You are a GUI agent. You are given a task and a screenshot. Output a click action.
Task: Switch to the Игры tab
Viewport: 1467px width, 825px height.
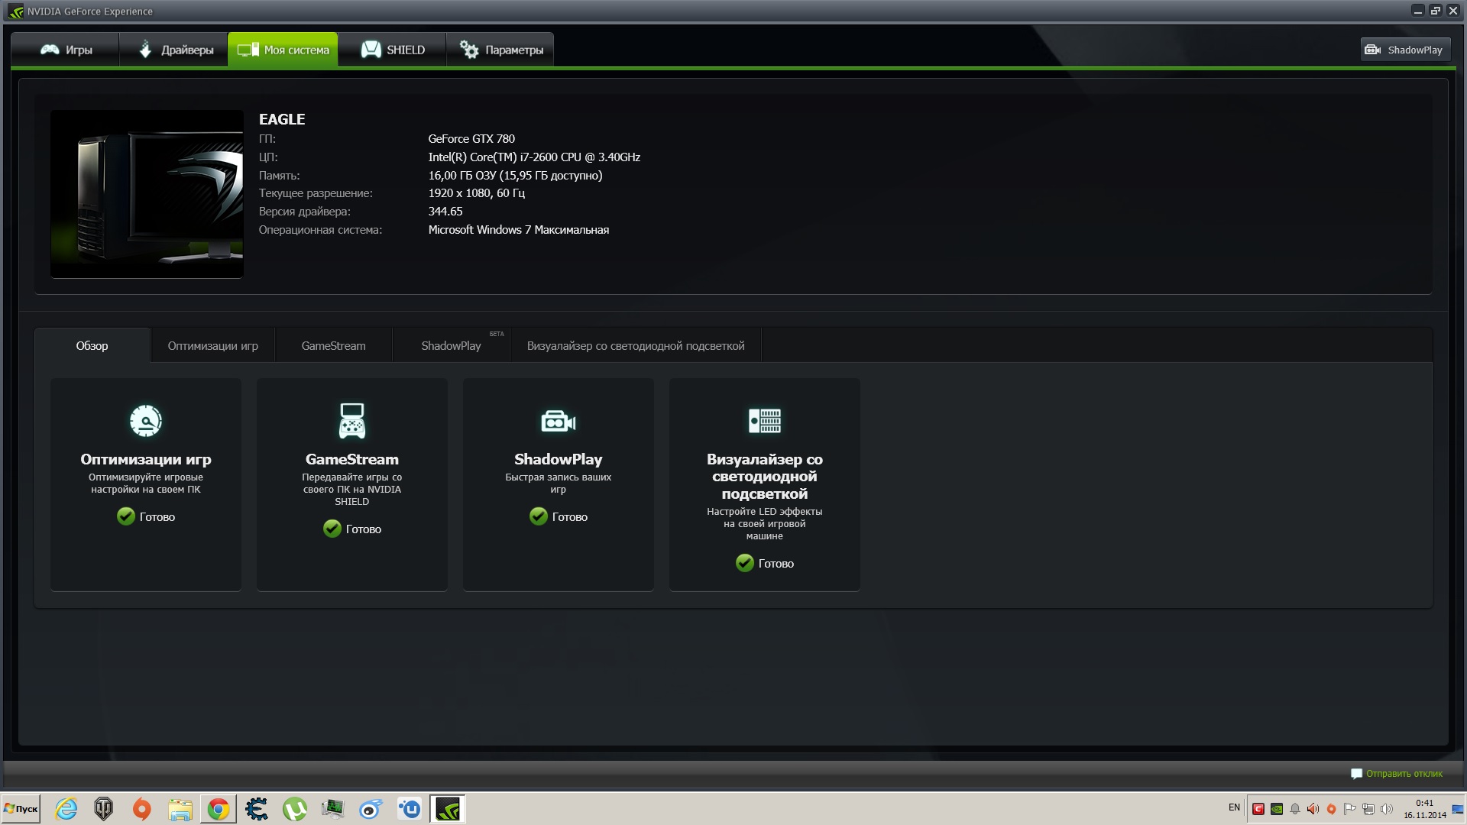point(66,50)
